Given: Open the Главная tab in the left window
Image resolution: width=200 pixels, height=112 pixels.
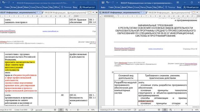Looking at the screenshot, I should click(7, 7).
